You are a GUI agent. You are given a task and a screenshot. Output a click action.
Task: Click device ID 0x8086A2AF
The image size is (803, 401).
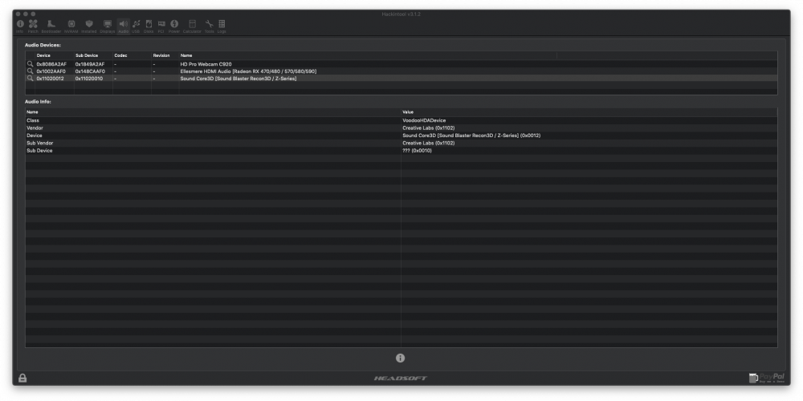51,64
